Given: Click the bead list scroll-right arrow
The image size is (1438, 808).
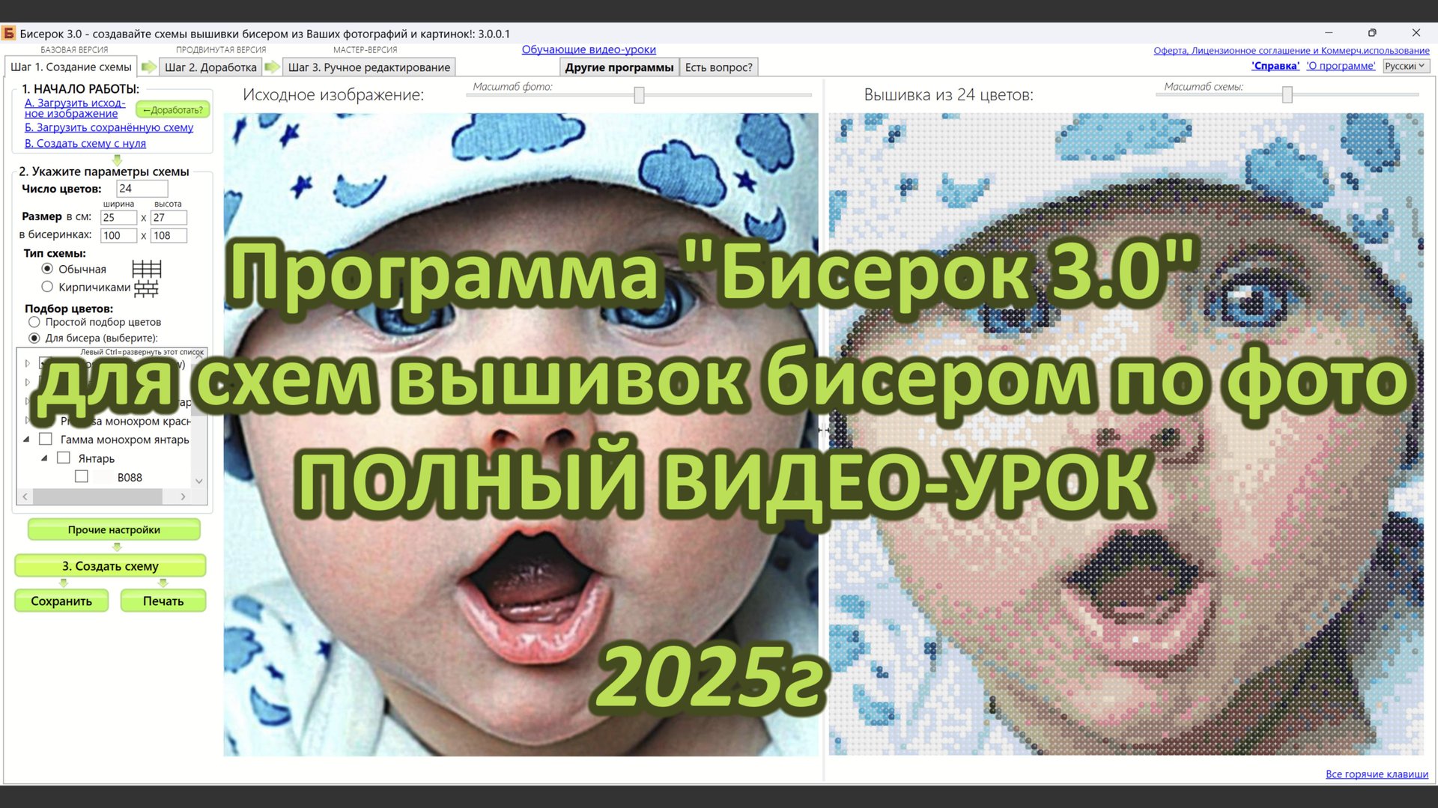Looking at the screenshot, I should [x=183, y=496].
